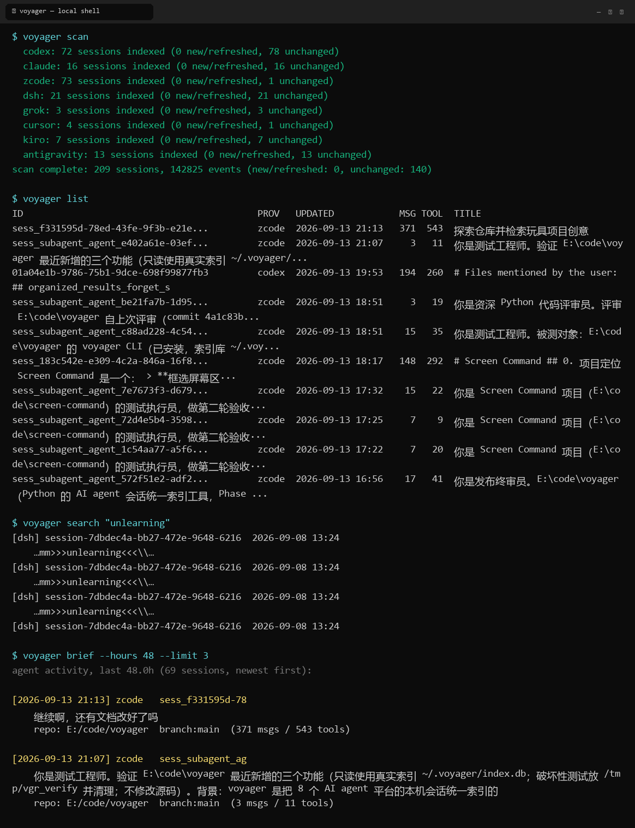
Task: Click session ID 'sess_subagent_agent_be21fa7b-1d95...'
Action: click(x=110, y=302)
